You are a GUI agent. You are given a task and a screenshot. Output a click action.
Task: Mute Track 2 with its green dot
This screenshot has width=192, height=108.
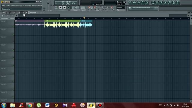click(x=13, y=34)
